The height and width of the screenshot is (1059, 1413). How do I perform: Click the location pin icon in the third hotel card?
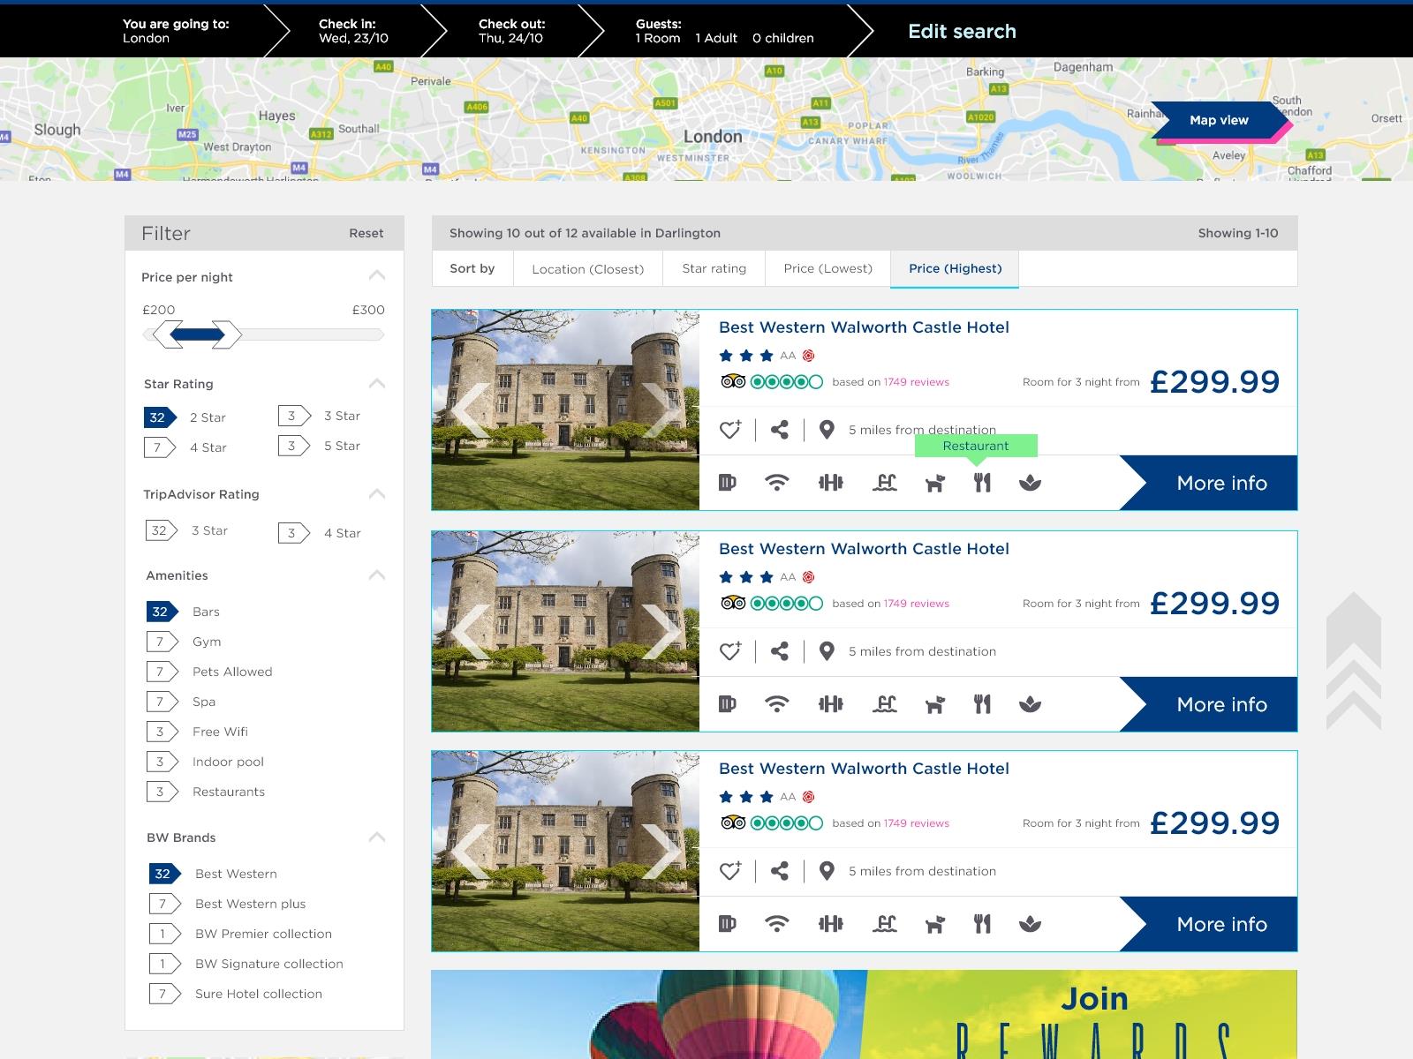(827, 871)
